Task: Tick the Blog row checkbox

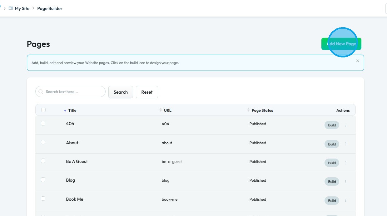Action: (43, 180)
